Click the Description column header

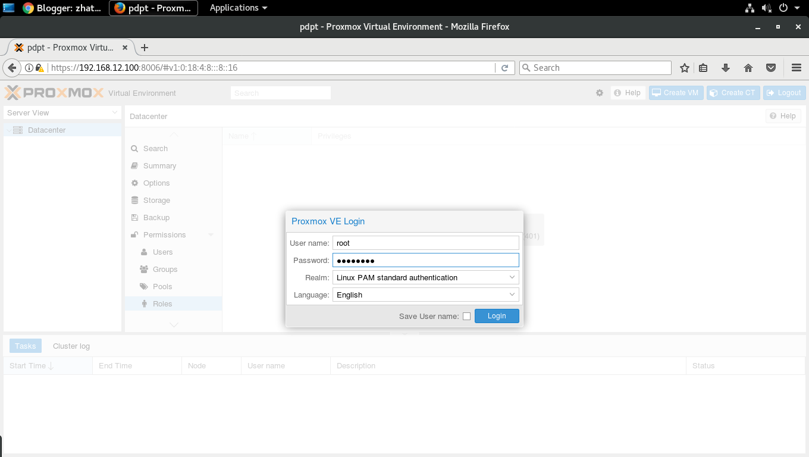[x=508, y=366]
